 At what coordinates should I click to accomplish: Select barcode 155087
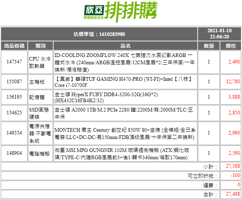(x=14, y=82)
